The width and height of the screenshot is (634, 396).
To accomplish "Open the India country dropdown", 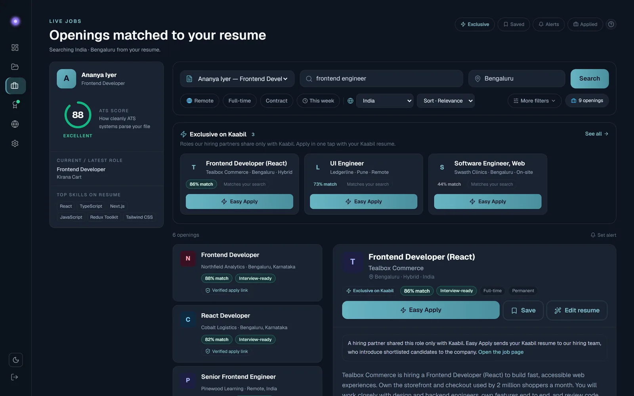I will click(385, 101).
